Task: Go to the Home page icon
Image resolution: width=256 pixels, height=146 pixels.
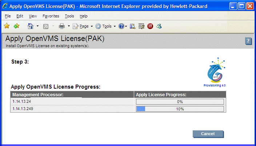Action: [31, 26]
